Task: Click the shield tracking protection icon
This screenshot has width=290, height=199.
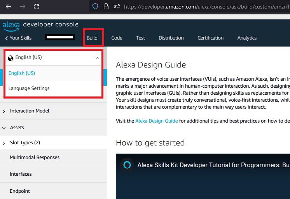Action: tap(95, 7)
